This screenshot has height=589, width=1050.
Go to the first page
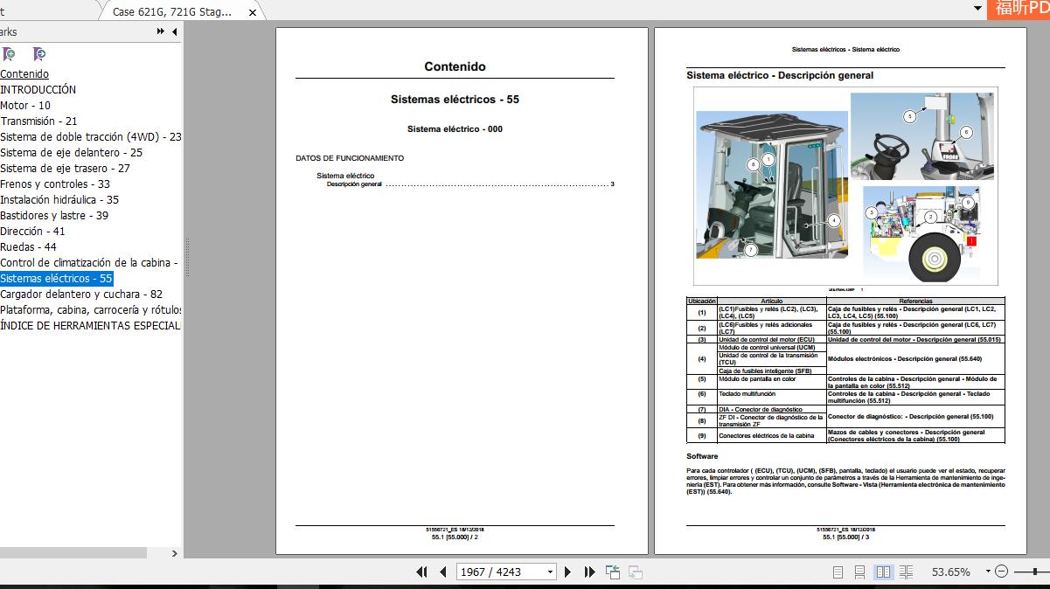pos(421,572)
